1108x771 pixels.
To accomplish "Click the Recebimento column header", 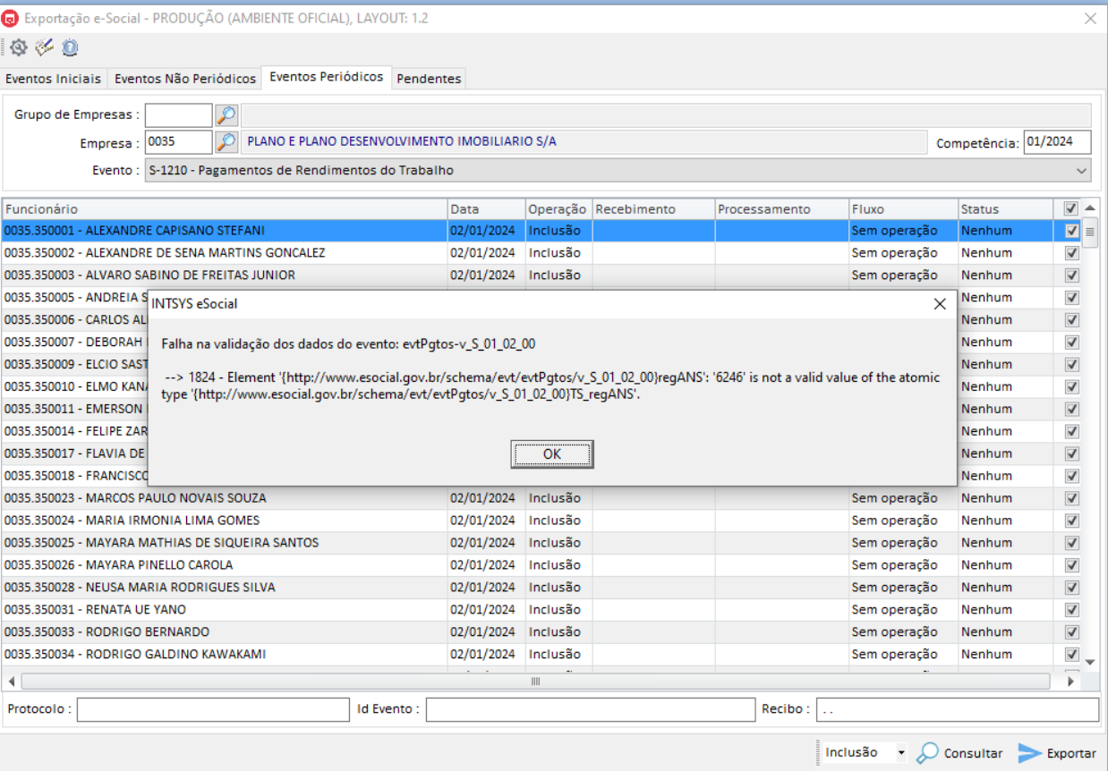I will coord(653,208).
